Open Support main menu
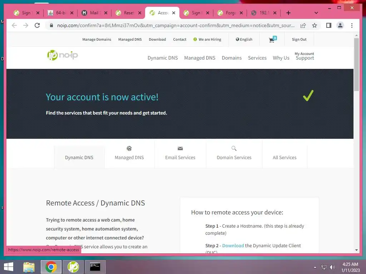The height and width of the screenshot is (274, 366). [x=305, y=58]
